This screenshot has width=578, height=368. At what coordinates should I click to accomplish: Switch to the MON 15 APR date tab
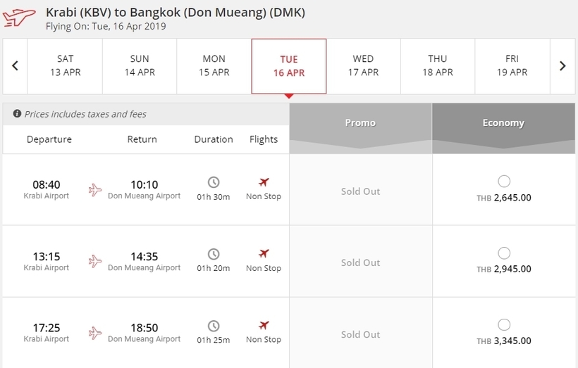[x=214, y=66]
